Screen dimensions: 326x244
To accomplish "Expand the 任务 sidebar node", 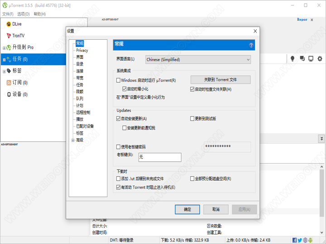I will tap(4, 60).
